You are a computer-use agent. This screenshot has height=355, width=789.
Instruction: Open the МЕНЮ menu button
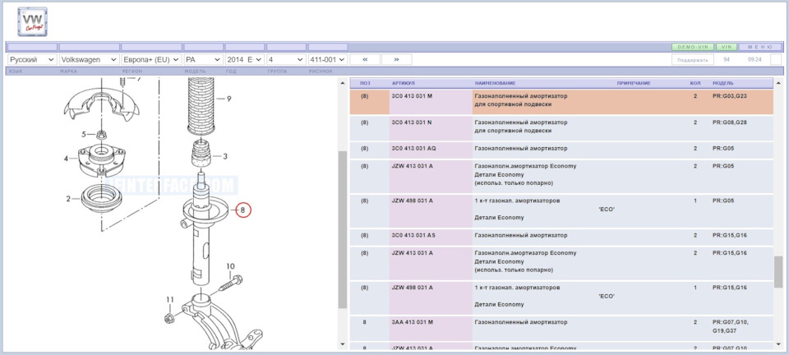[759, 47]
